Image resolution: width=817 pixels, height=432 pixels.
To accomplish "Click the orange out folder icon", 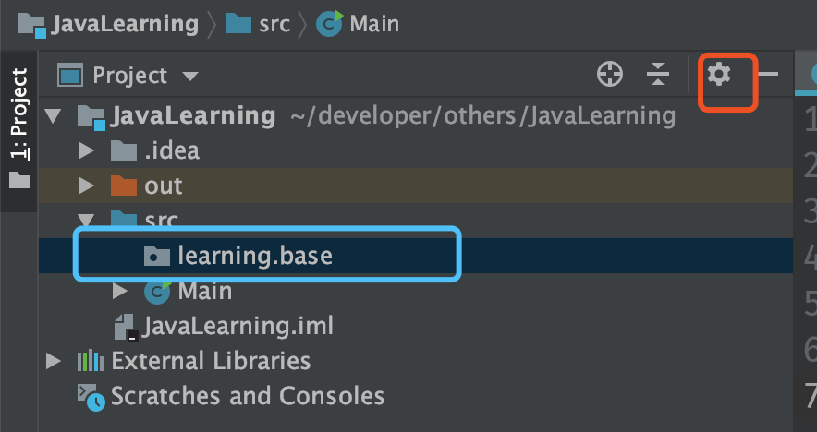I will (123, 186).
